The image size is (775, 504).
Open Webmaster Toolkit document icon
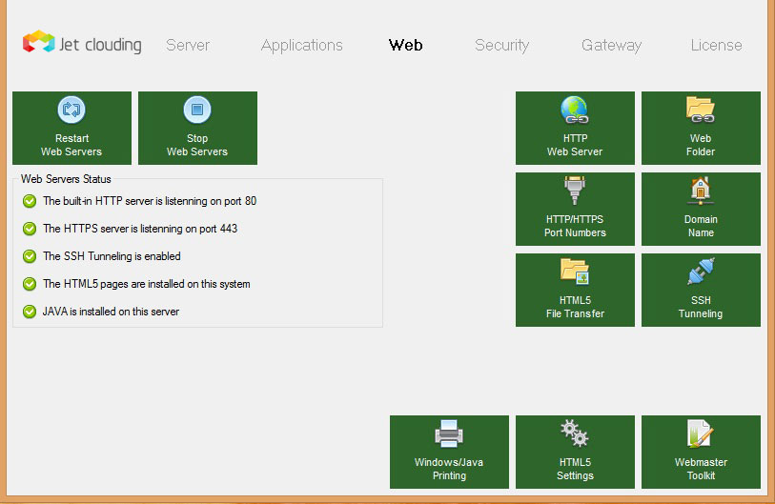701,433
